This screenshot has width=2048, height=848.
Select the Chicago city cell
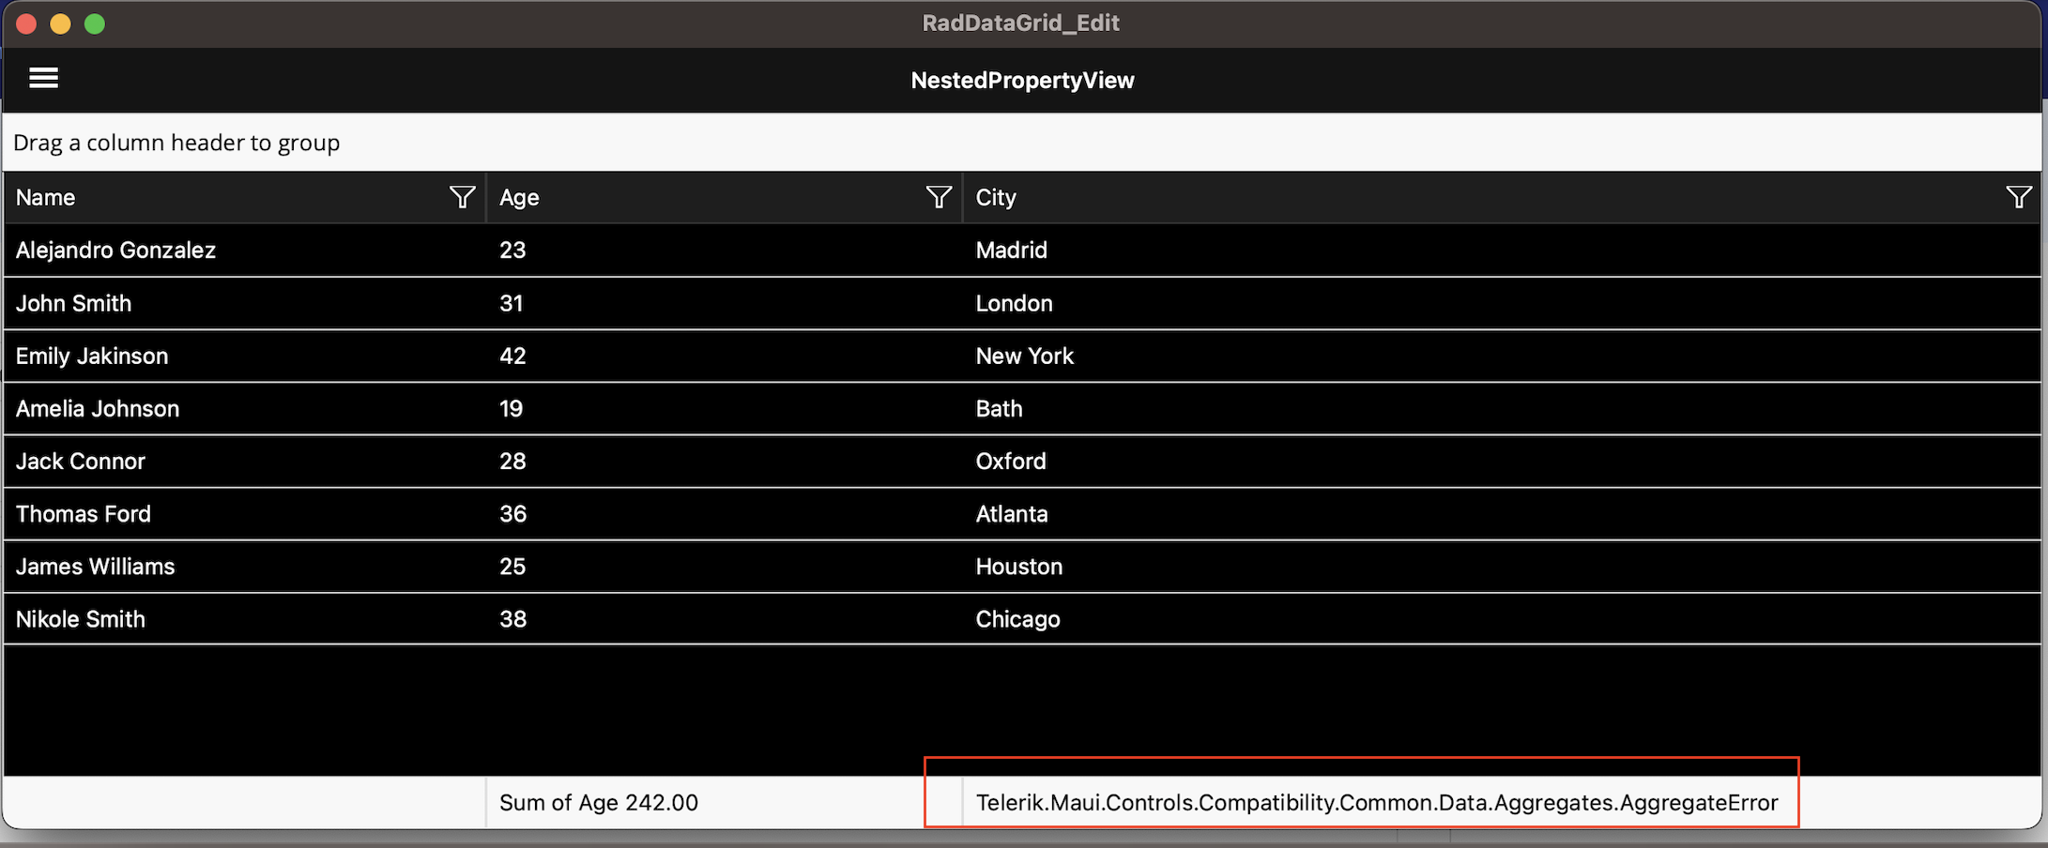1017,619
